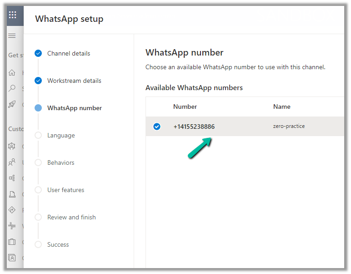The width and height of the screenshot is (351, 274).
Task: Select the Review and finish step
Action: tap(71, 217)
